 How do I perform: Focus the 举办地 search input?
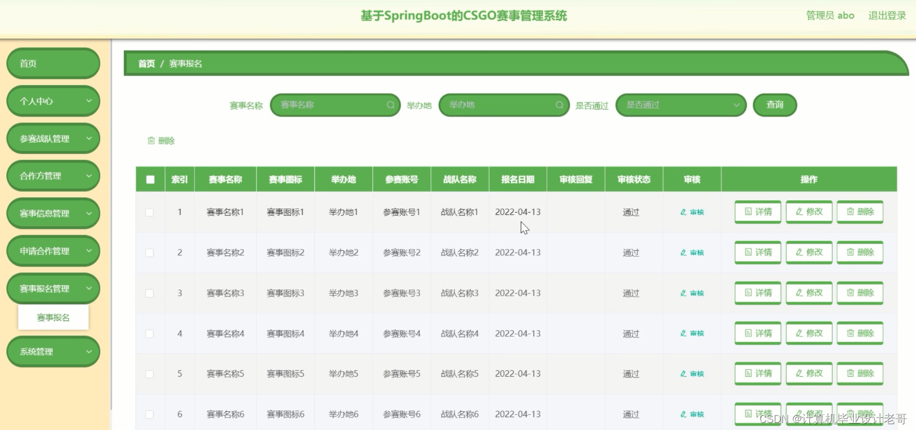pos(504,105)
